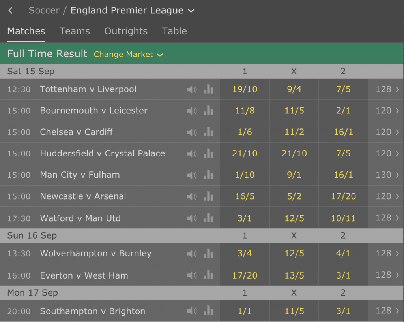Open the Change Market dropdown
Image resolution: width=404 pixels, height=322 pixels.
128,55
